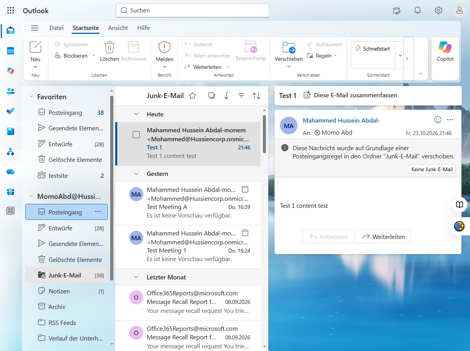Screen dimensions: 470x351
Task: Click the Suchen search field
Action: [192, 11]
